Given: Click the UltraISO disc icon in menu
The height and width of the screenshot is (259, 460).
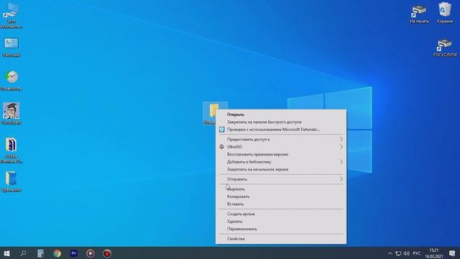Looking at the screenshot, I should tap(222, 147).
